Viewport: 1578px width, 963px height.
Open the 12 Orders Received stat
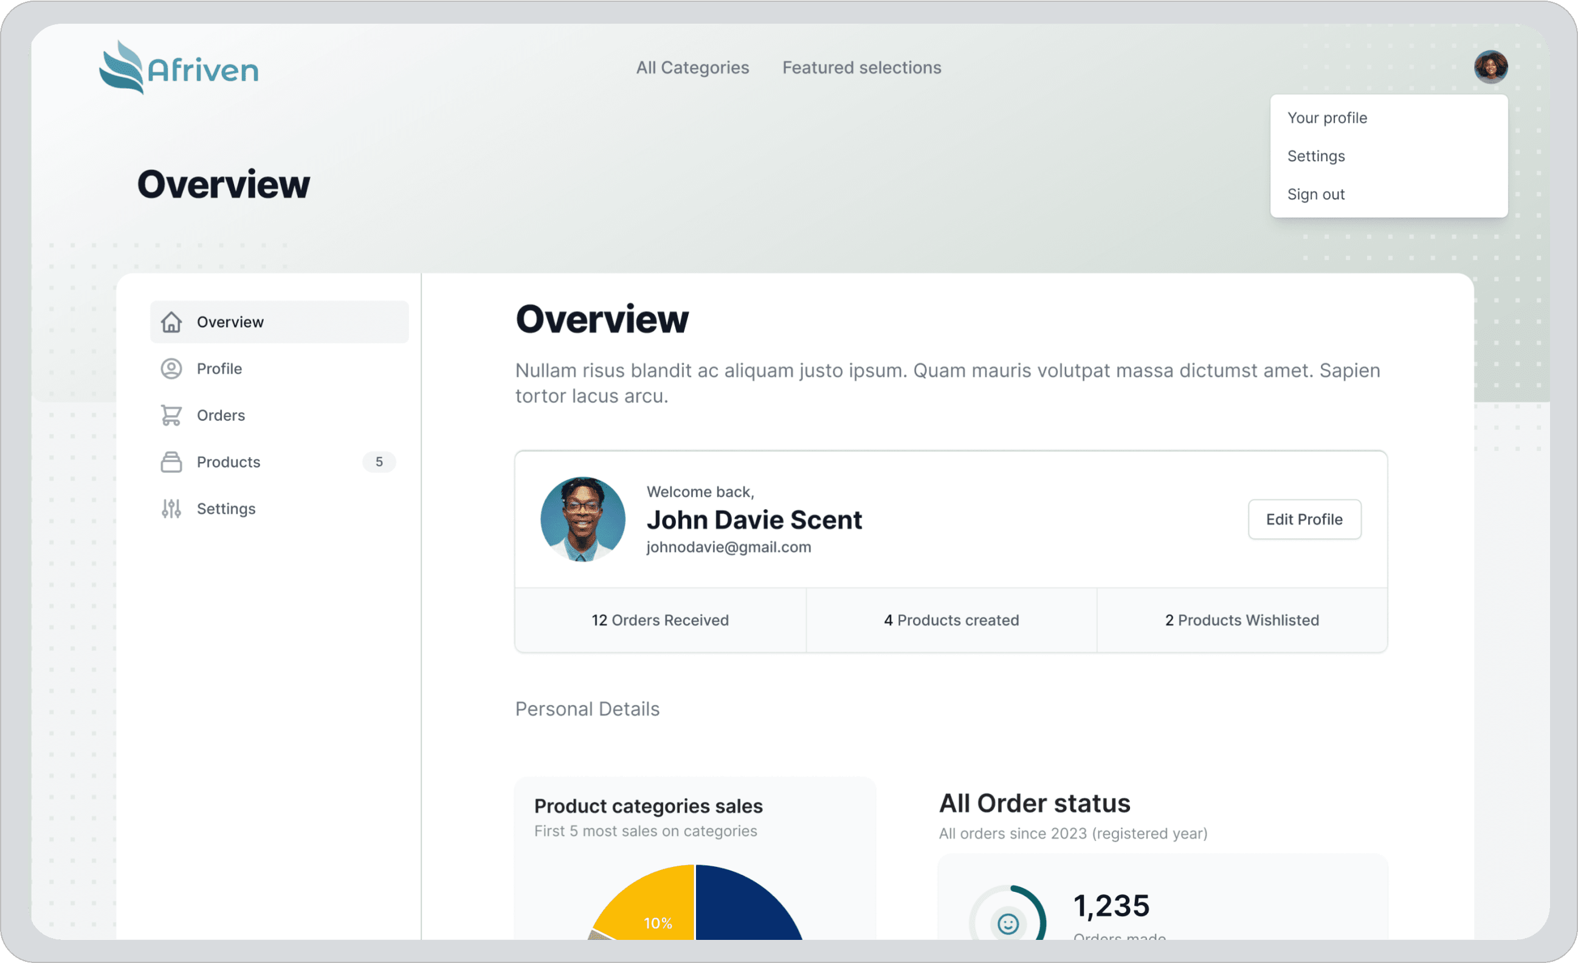(x=660, y=620)
